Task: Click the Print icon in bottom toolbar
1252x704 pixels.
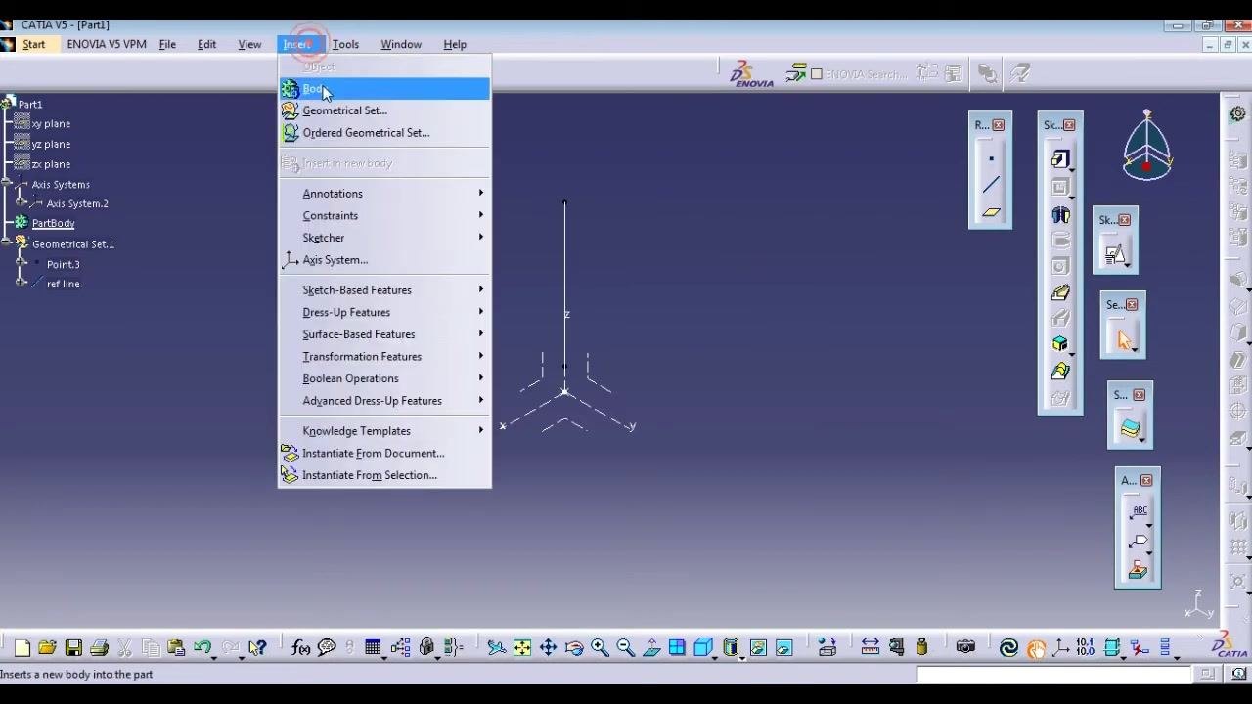Action: pos(99,647)
